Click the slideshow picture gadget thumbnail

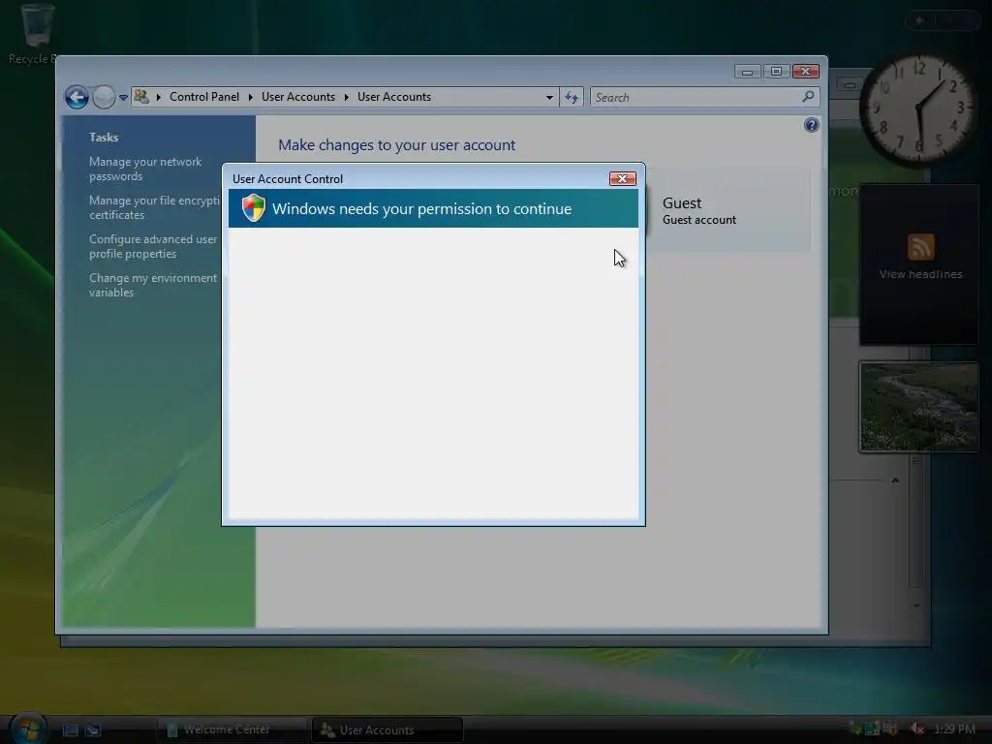pyautogui.click(x=918, y=407)
